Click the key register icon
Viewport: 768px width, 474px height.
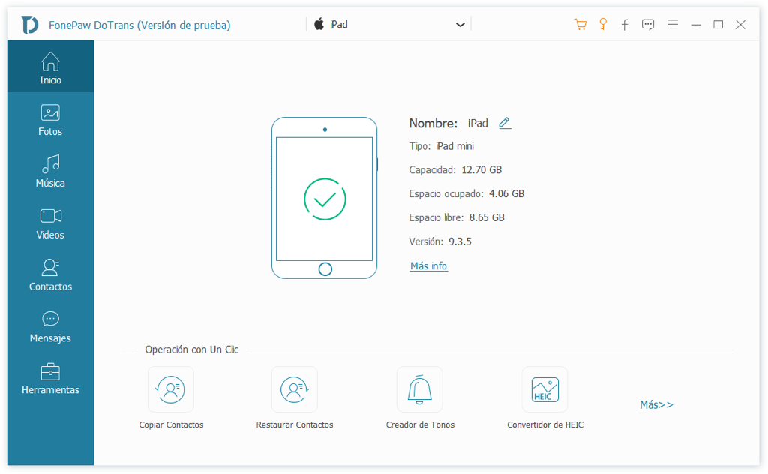coord(603,25)
